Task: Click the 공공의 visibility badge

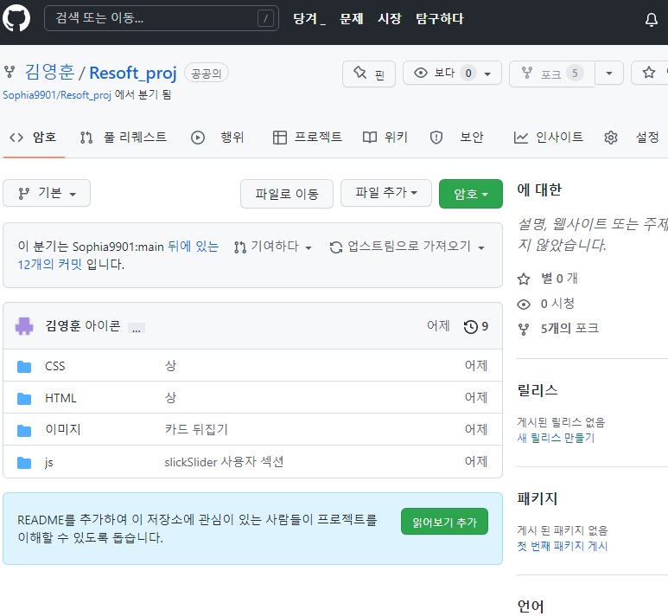Action: tap(207, 74)
